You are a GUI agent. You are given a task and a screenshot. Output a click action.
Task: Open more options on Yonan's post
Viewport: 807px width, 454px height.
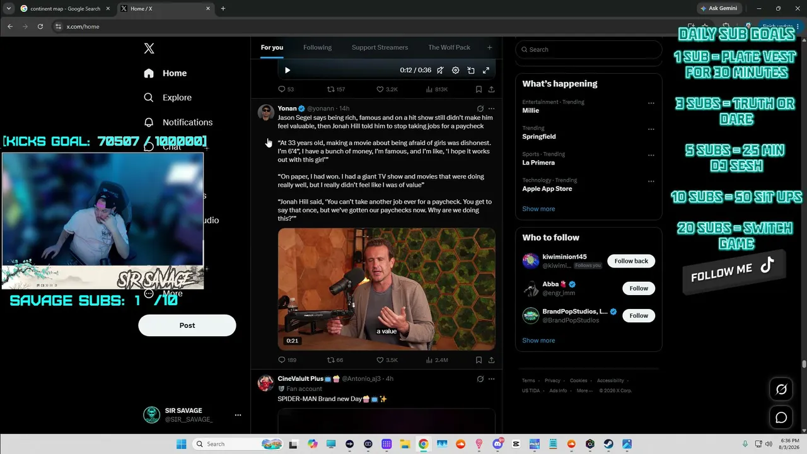[x=491, y=108]
